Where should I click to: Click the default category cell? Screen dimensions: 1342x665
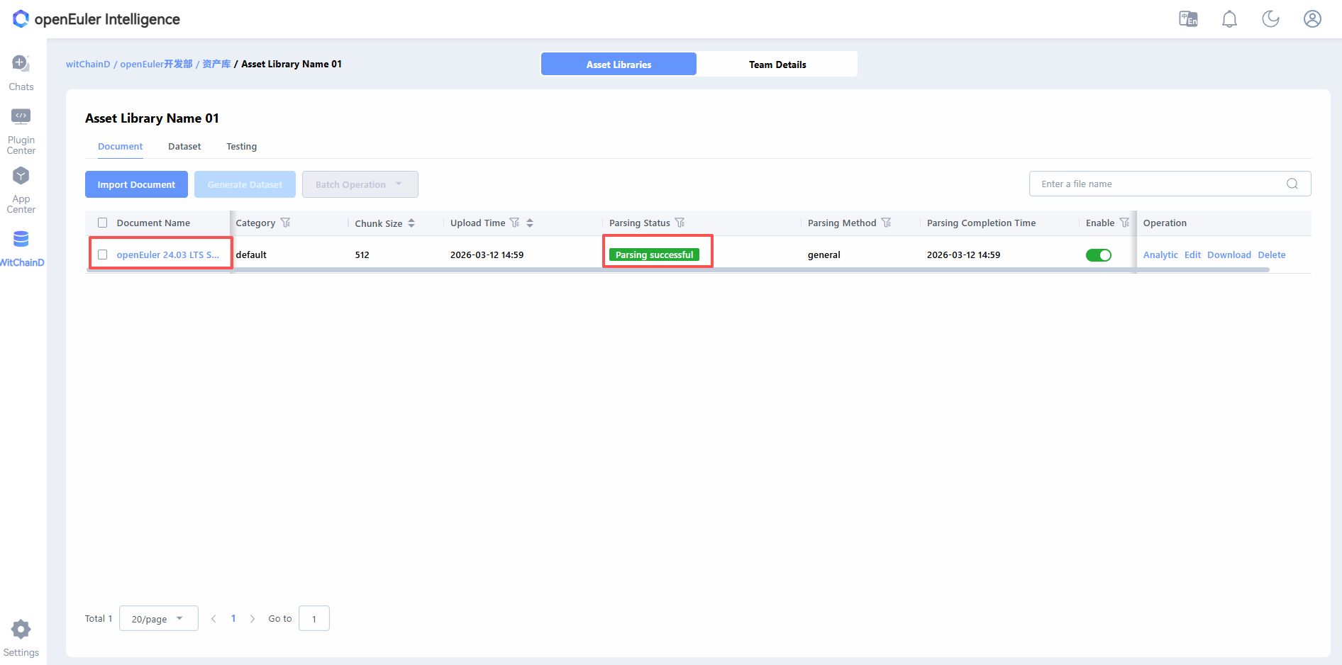coord(251,255)
